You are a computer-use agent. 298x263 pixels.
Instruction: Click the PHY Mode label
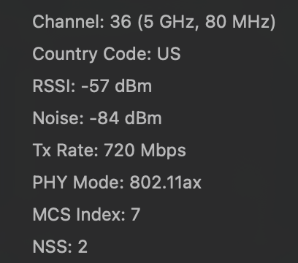[78, 183]
